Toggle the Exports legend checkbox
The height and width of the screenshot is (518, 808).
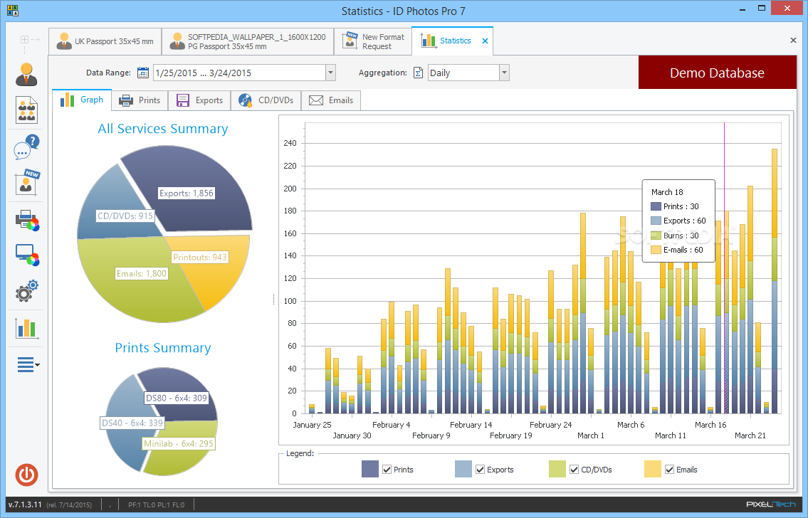481,470
